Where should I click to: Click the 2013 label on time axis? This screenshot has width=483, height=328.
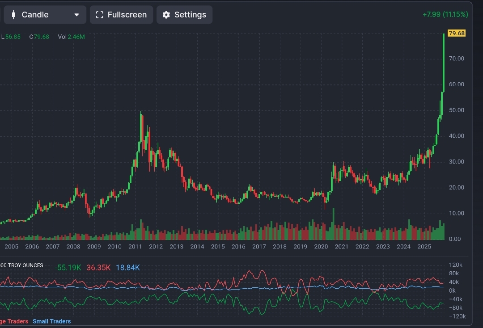[x=177, y=247]
